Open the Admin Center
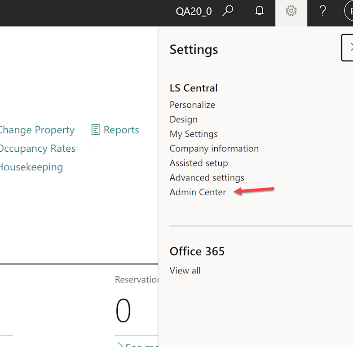This screenshot has height=347, width=353. (198, 192)
